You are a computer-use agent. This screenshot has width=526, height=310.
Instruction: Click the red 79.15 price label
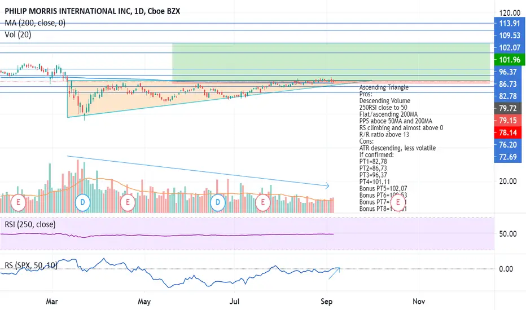point(508,120)
